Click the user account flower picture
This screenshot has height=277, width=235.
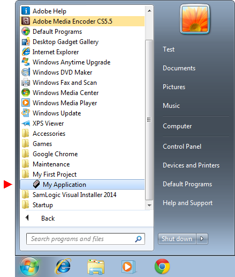(x=195, y=19)
